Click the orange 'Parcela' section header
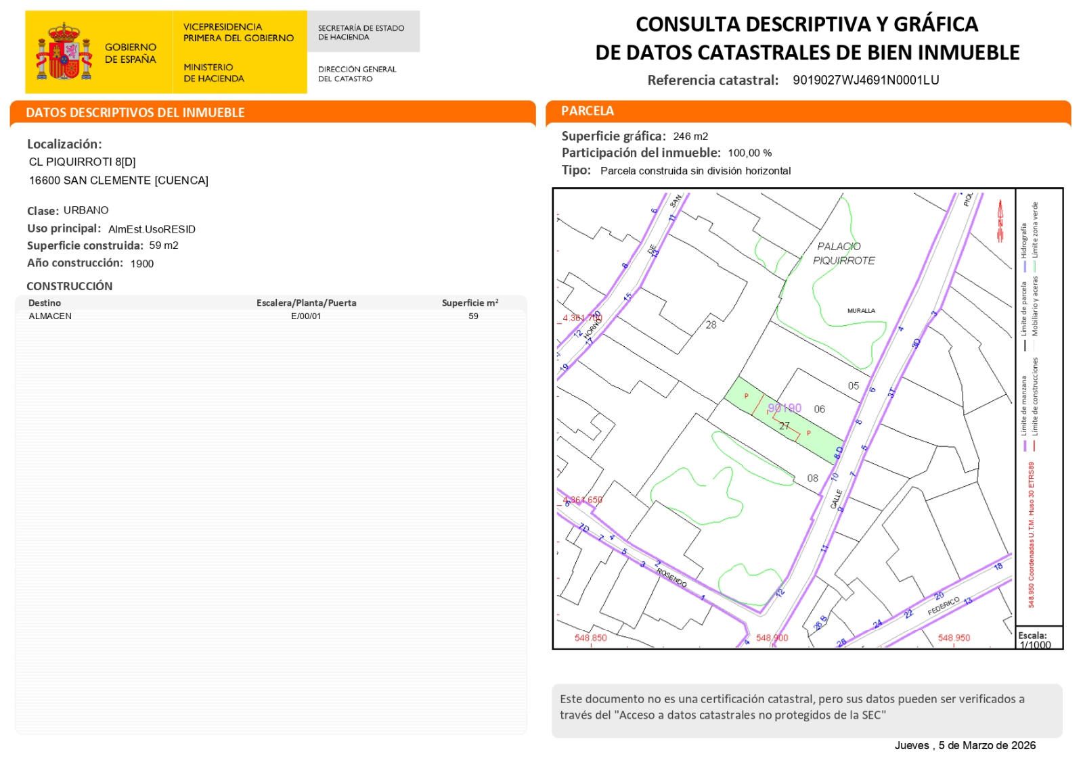This screenshot has width=1083, height=764. pyautogui.click(x=588, y=111)
